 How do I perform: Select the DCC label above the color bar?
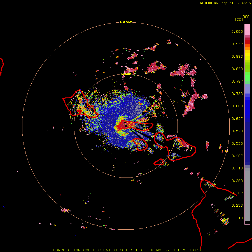tap(246, 17)
